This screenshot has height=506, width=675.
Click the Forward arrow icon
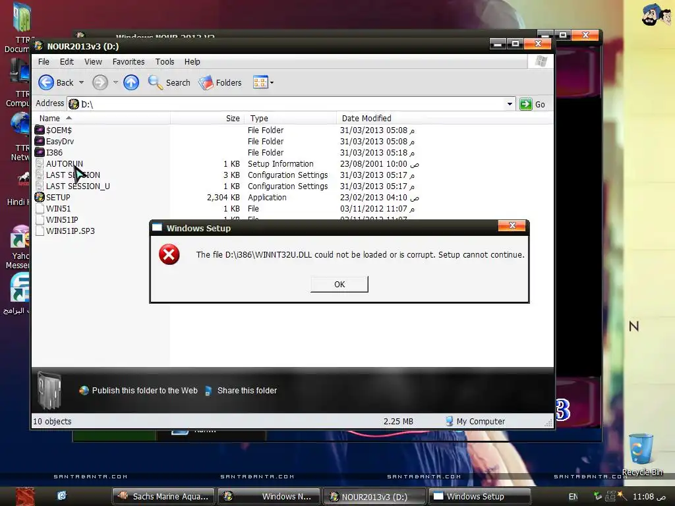click(100, 82)
